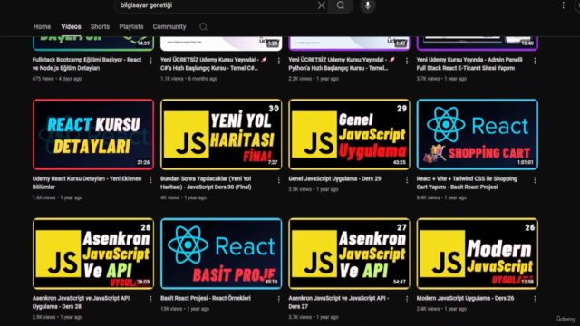Image resolution: width=580 pixels, height=326 pixels.
Task: Click the thumbnail with 10:40 duration
Action: coord(478,43)
